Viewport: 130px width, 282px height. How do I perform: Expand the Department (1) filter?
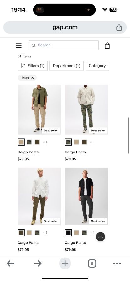tap(66, 66)
